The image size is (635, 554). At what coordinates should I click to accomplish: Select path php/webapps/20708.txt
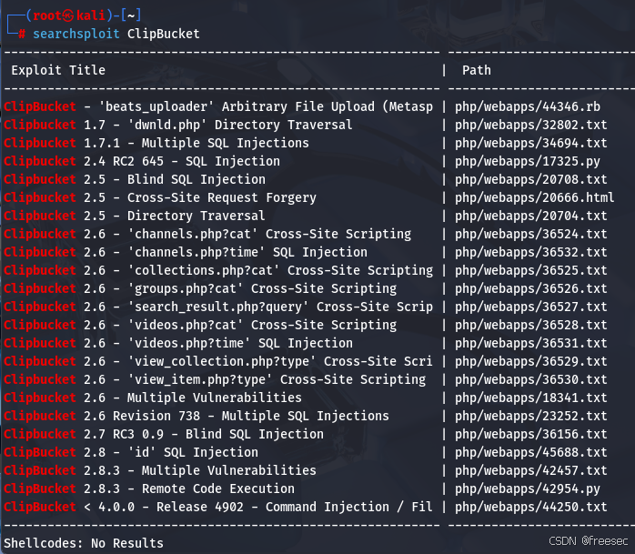point(531,180)
